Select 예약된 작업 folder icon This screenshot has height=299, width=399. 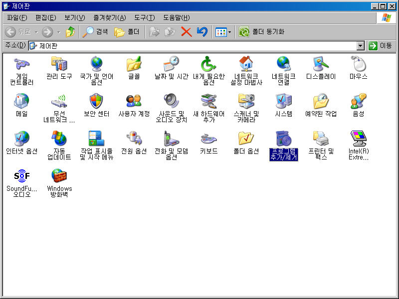click(x=321, y=101)
